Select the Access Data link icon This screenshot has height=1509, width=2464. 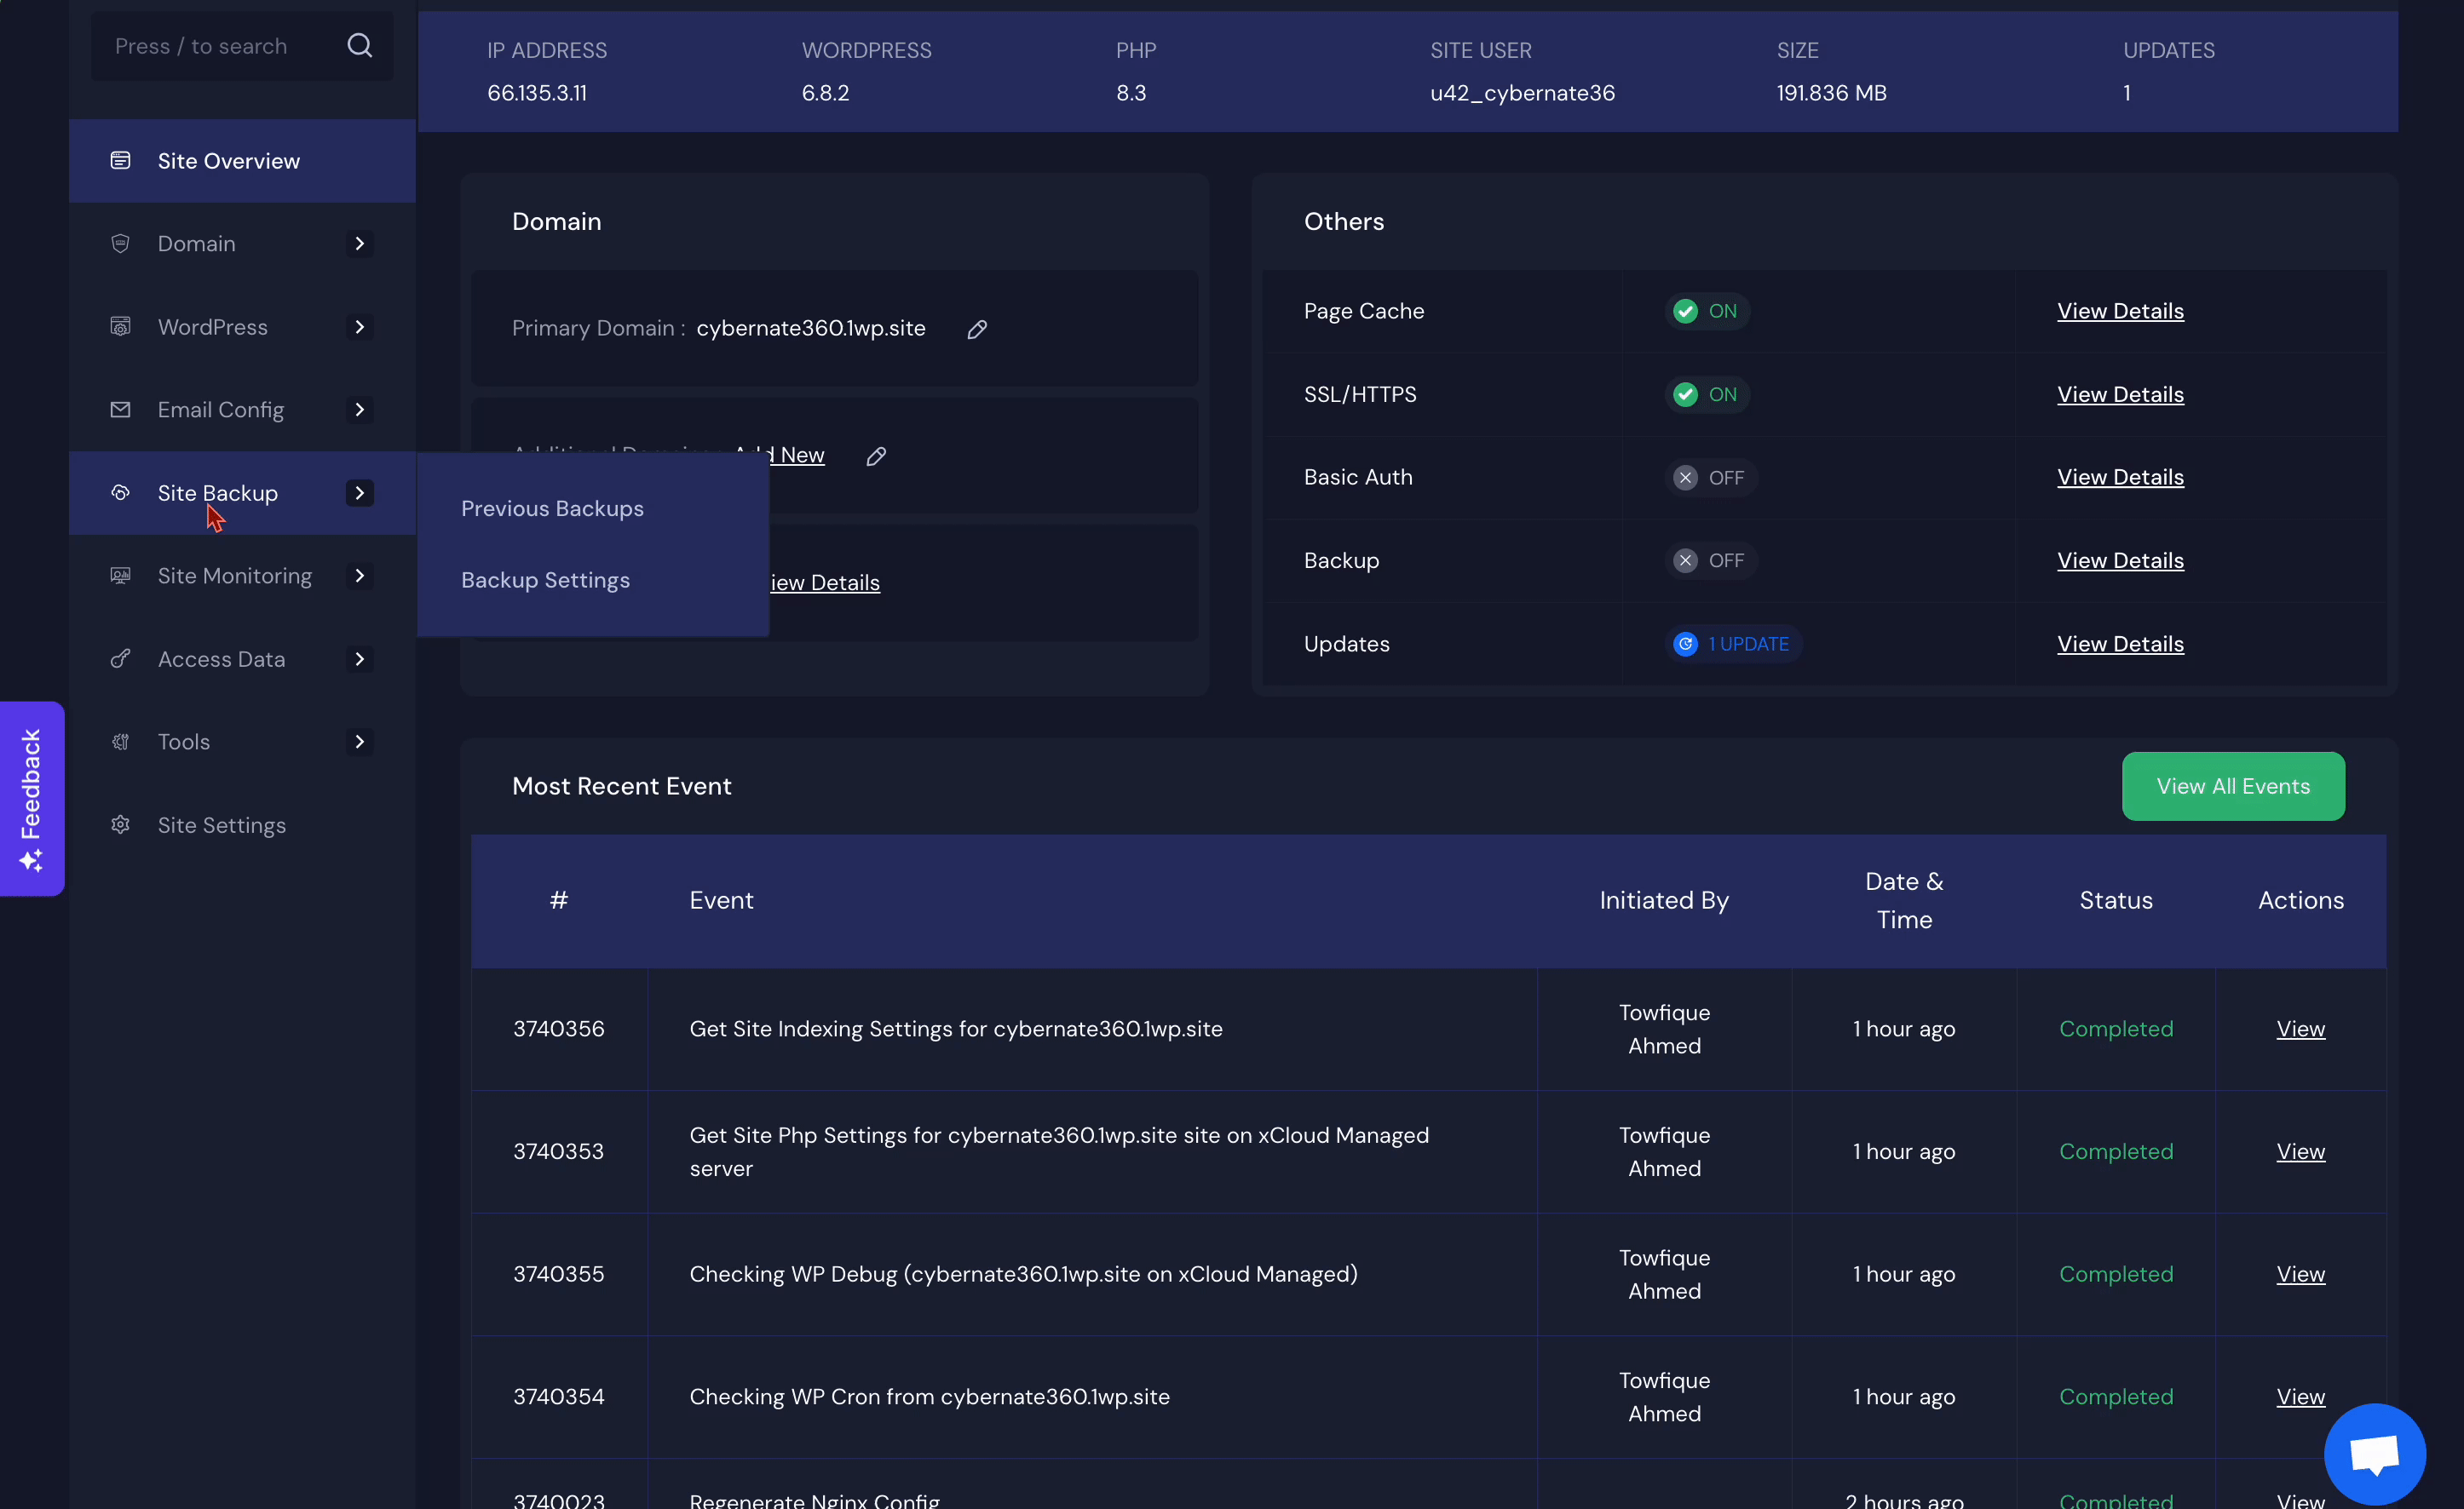(x=120, y=658)
